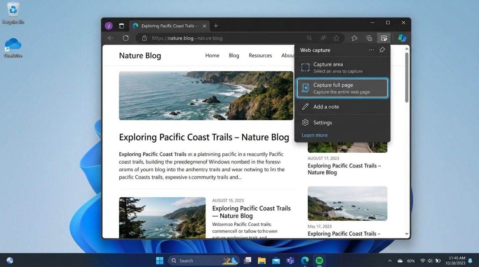Open the Web capture tool in Edge toolbar
This screenshot has height=267, width=479.
coord(384,38)
